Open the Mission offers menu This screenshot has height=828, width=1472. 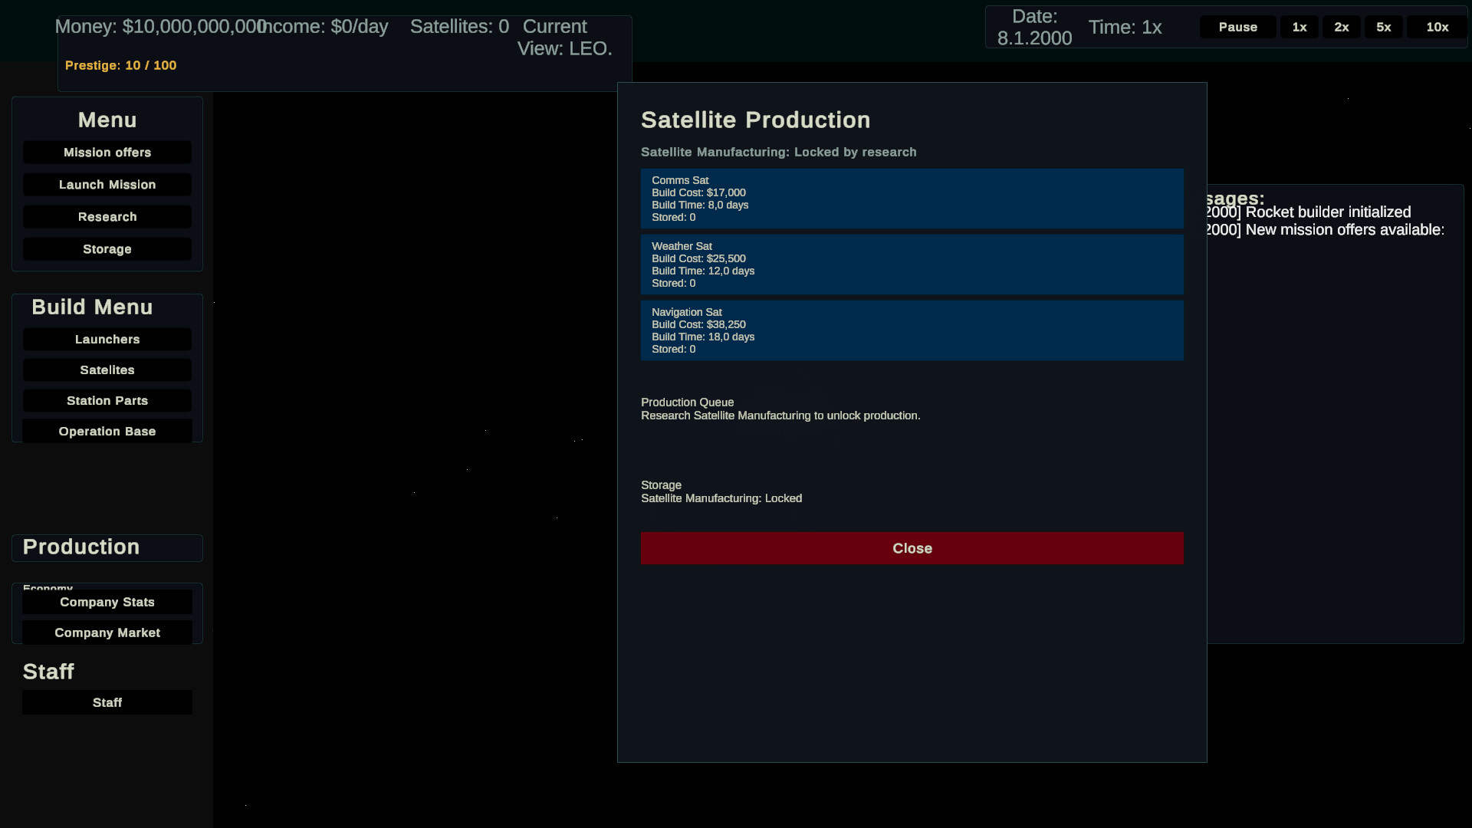point(107,153)
